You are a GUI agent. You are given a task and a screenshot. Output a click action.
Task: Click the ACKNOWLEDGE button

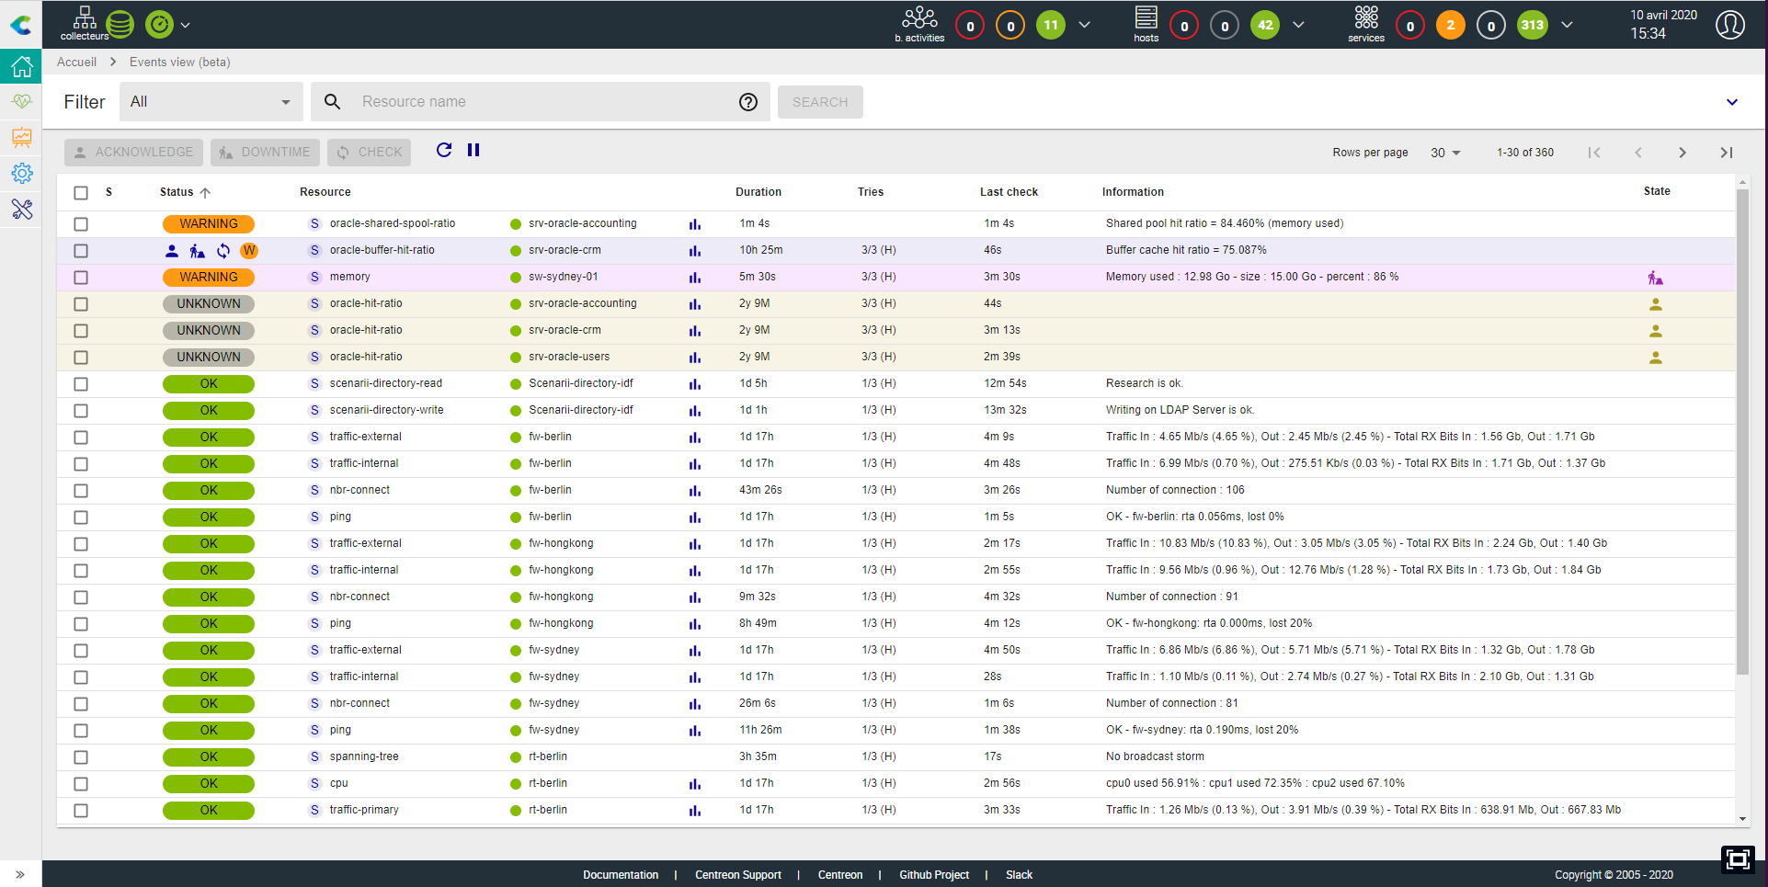tap(134, 153)
